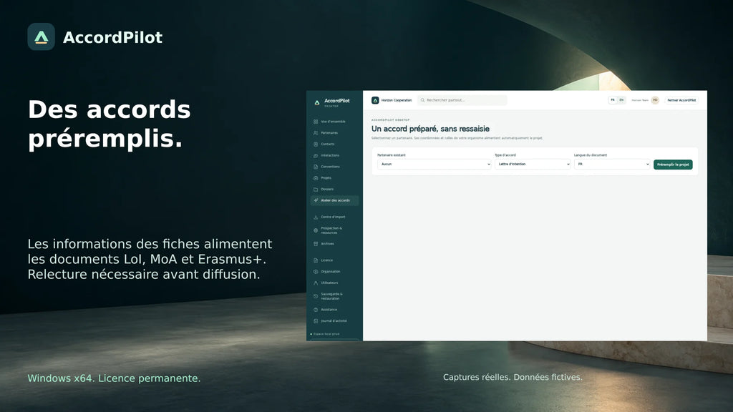733x412 pixels.
Task: Switch interface language to EN
Action: (x=621, y=100)
